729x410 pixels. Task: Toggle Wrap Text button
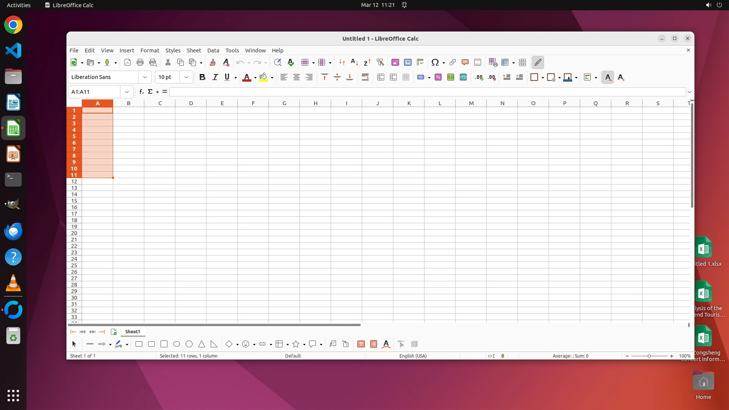(x=365, y=77)
